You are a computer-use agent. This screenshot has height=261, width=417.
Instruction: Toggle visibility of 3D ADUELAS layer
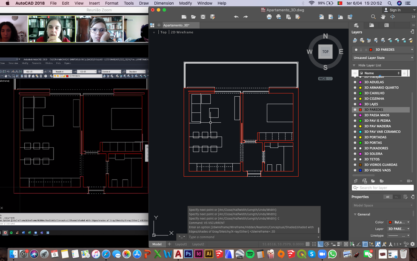tap(355, 82)
